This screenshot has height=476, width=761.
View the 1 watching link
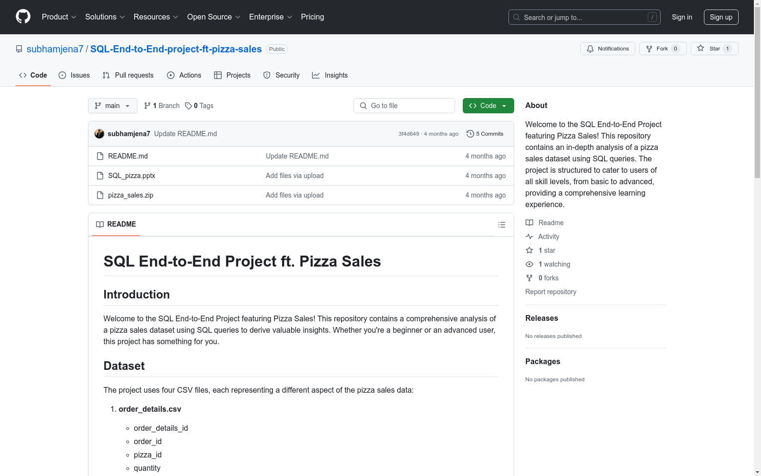548,264
